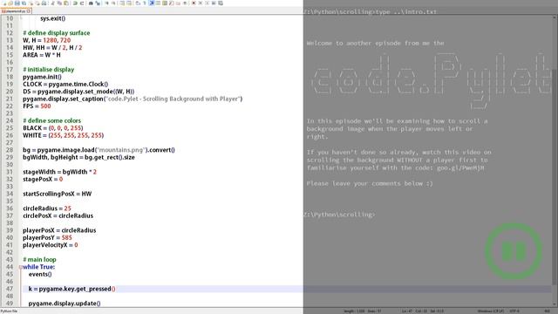Redo the last edit via toolbar arrow

tap(82, 3)
